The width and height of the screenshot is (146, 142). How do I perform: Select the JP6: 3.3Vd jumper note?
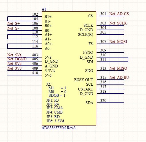click(55, 121)
